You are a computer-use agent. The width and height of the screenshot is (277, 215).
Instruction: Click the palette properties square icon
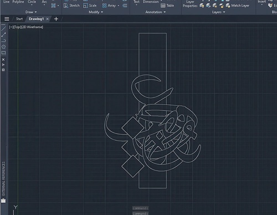[x=3, y=70]
